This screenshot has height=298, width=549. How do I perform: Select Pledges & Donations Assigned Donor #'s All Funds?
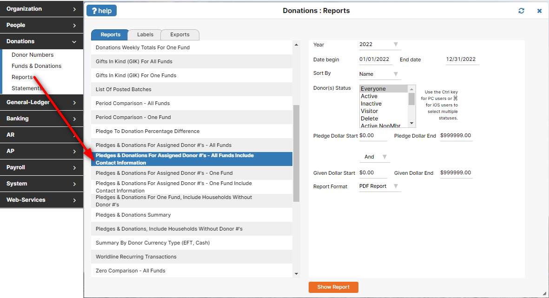[x=192, y=146]
